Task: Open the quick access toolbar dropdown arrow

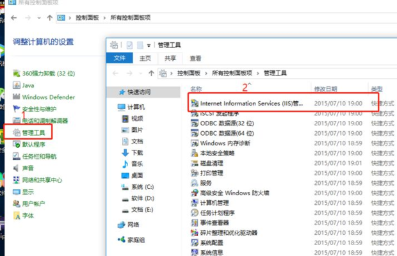Action: (x=149, y=45)
